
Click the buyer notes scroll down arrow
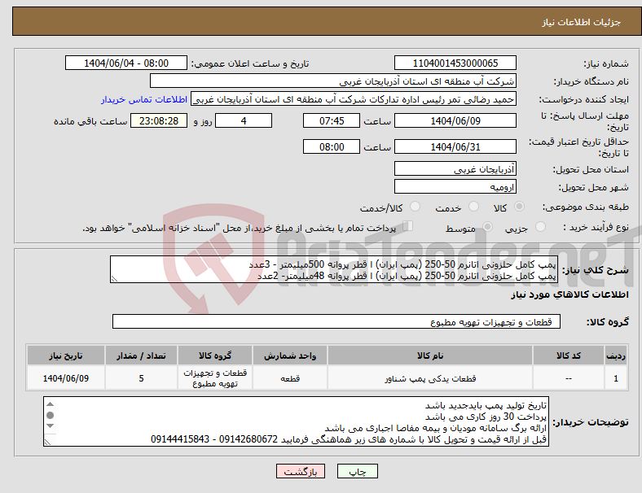(x=50, y=426)
